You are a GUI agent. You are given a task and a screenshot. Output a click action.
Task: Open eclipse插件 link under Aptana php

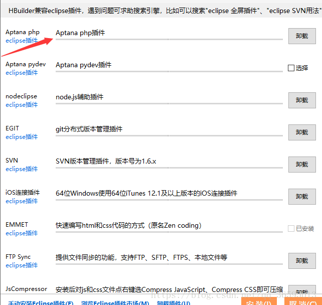pos(22,41)
